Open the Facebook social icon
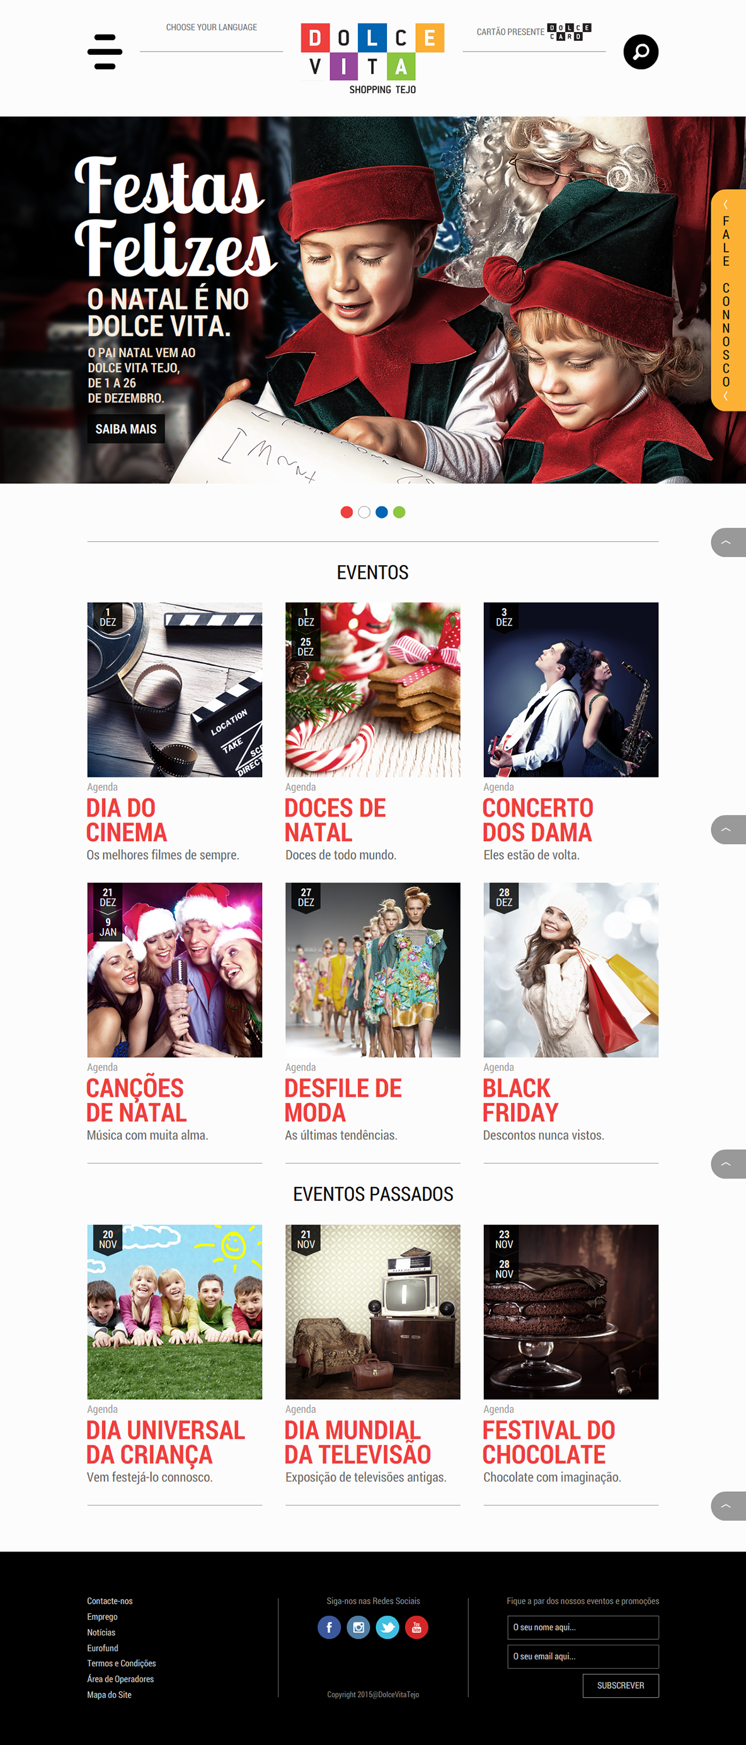The height and width of the screenshot is (1745, 746). (330, 1627)
